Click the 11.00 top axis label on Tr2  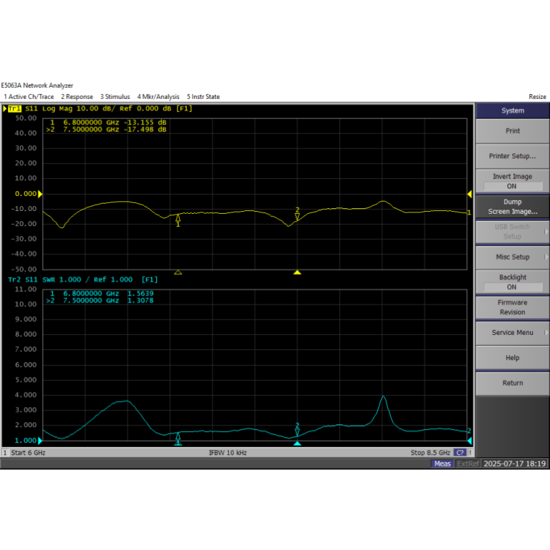click(x=25, y=289)
